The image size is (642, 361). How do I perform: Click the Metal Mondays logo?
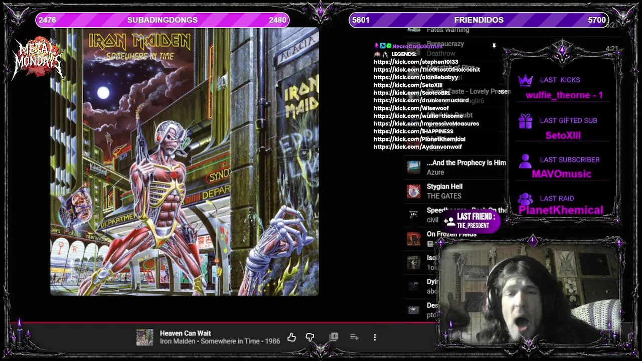tap(38, 59)
